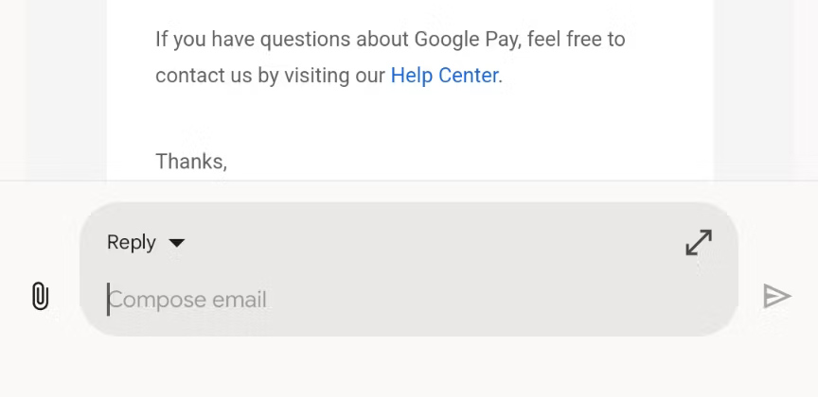Open the Help Center link

(x=444, y=76)
